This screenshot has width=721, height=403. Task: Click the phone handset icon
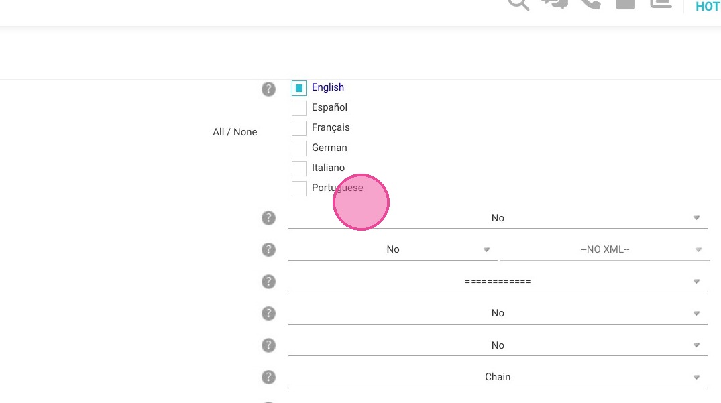click(591, 3)
